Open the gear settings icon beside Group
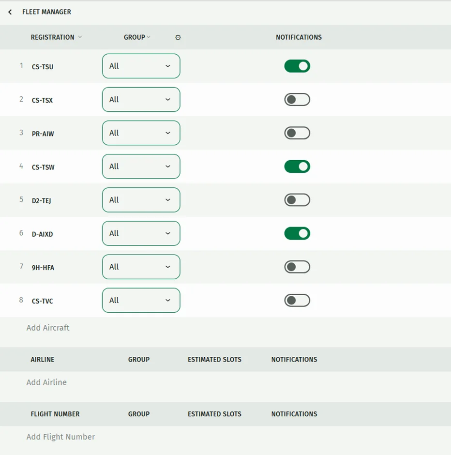Image resolution: width=451 pixels, height=455 pixels. click(x=178, y=37)
